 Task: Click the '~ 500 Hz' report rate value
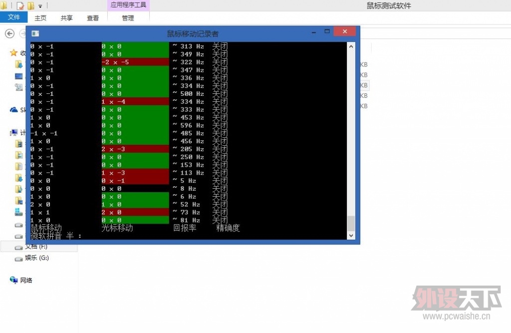[x=188, y=94]
